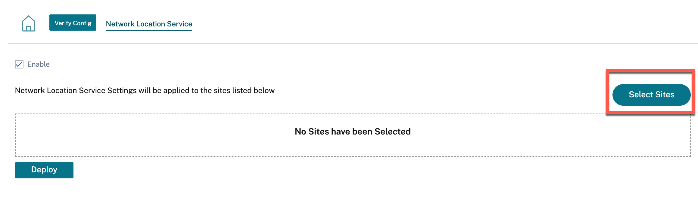Click the home outline icon near Verify Config
The width and height of the screenshot is (698, 197).
pos(29,23)
